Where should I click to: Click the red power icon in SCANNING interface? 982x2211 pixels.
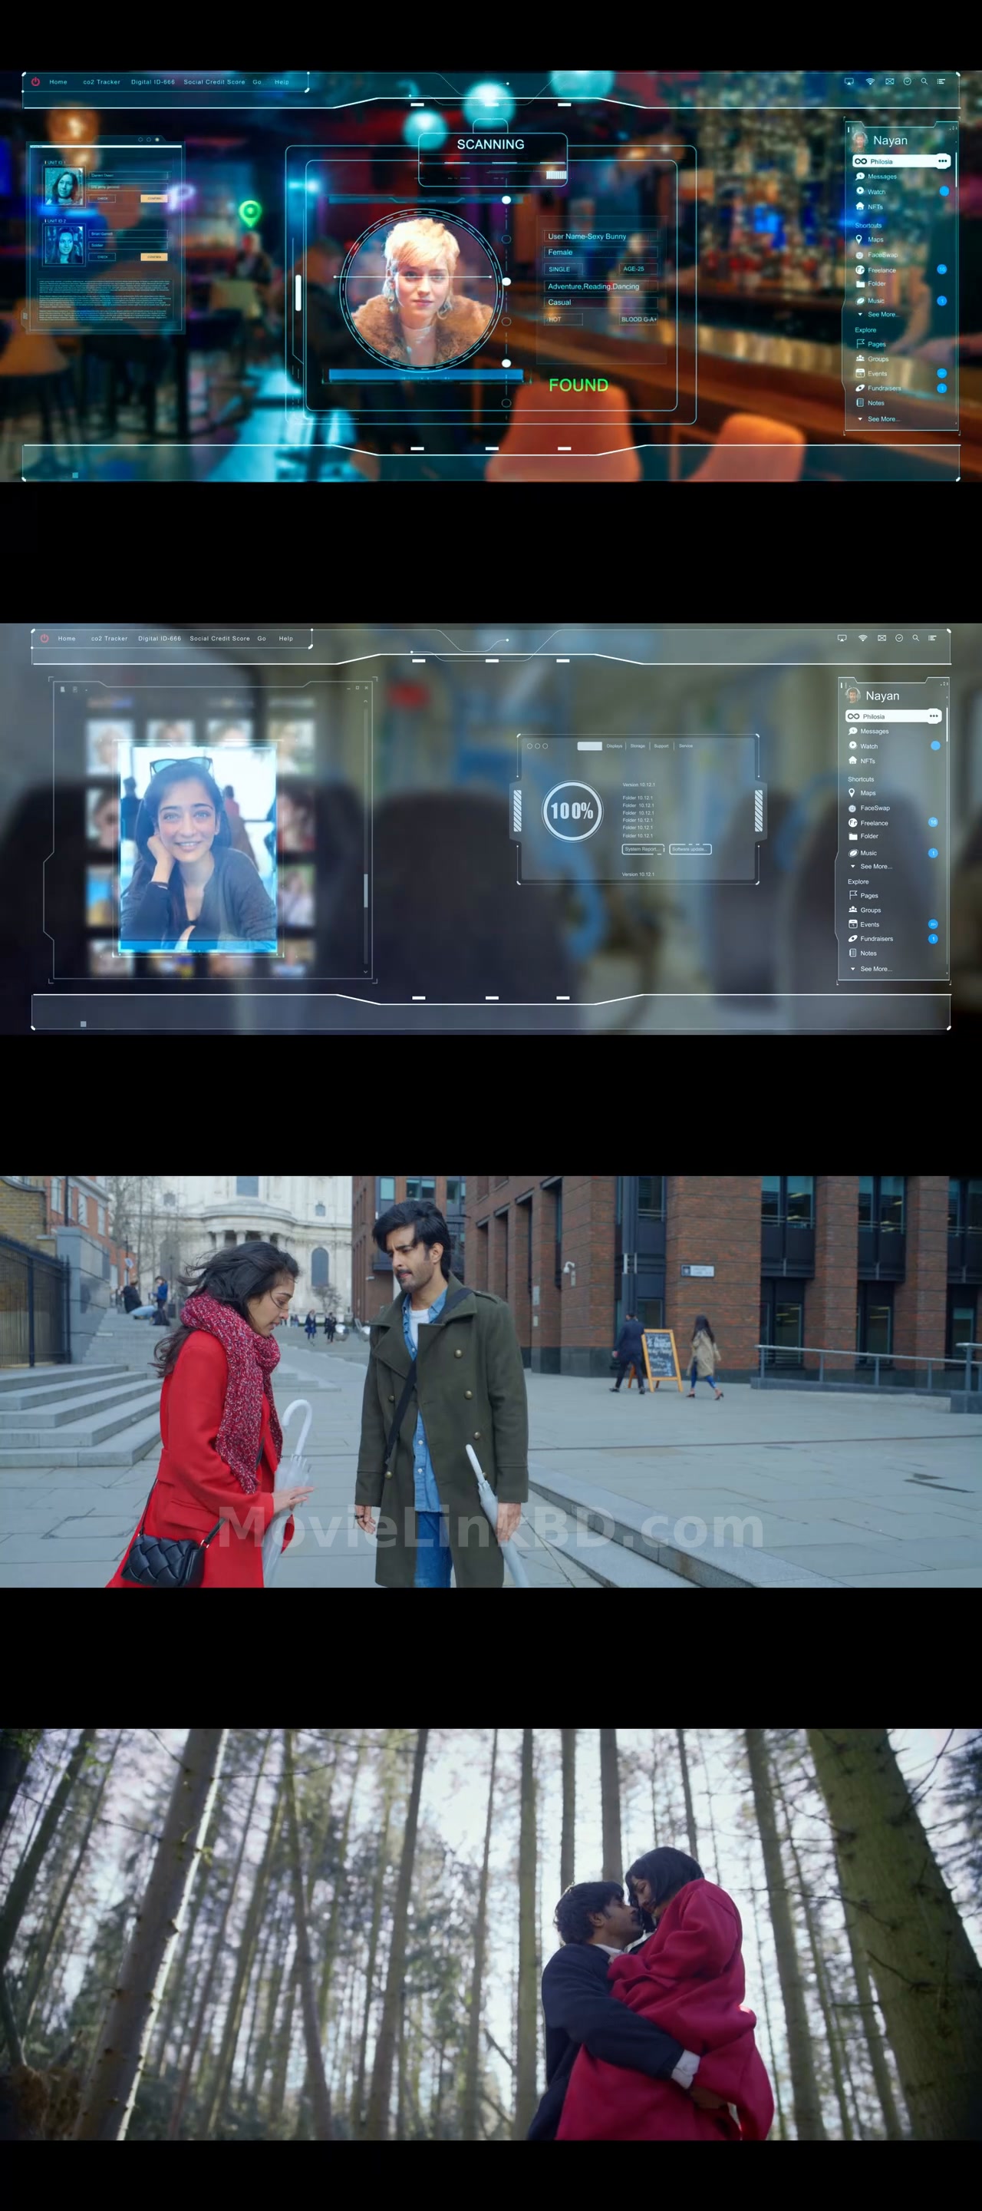point(36,81)
